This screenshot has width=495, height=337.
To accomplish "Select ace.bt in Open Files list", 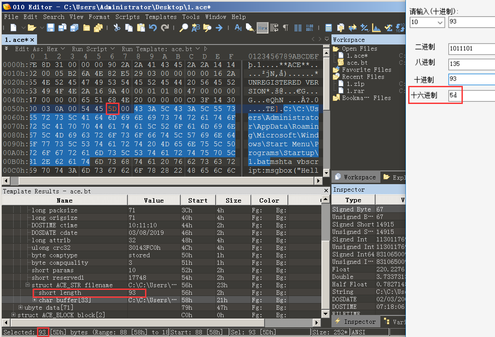I will click(x=357, y=63).
